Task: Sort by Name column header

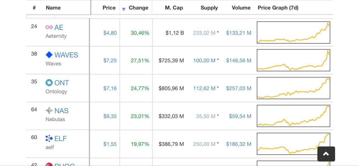Action: click(x=53, y=8)
